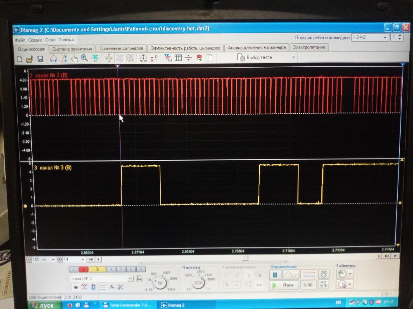413x309 pixels.
Task: Click the stacked waveforms display icon
Action: pos(120,58)
